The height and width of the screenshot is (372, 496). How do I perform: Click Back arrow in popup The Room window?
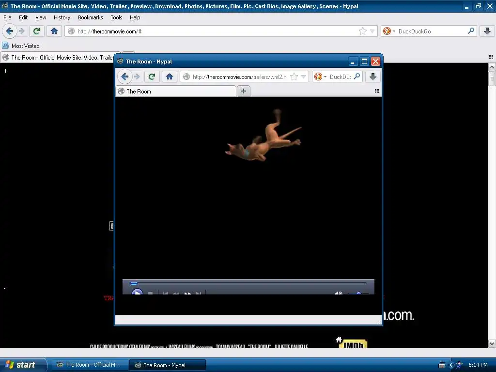[124, 77]
